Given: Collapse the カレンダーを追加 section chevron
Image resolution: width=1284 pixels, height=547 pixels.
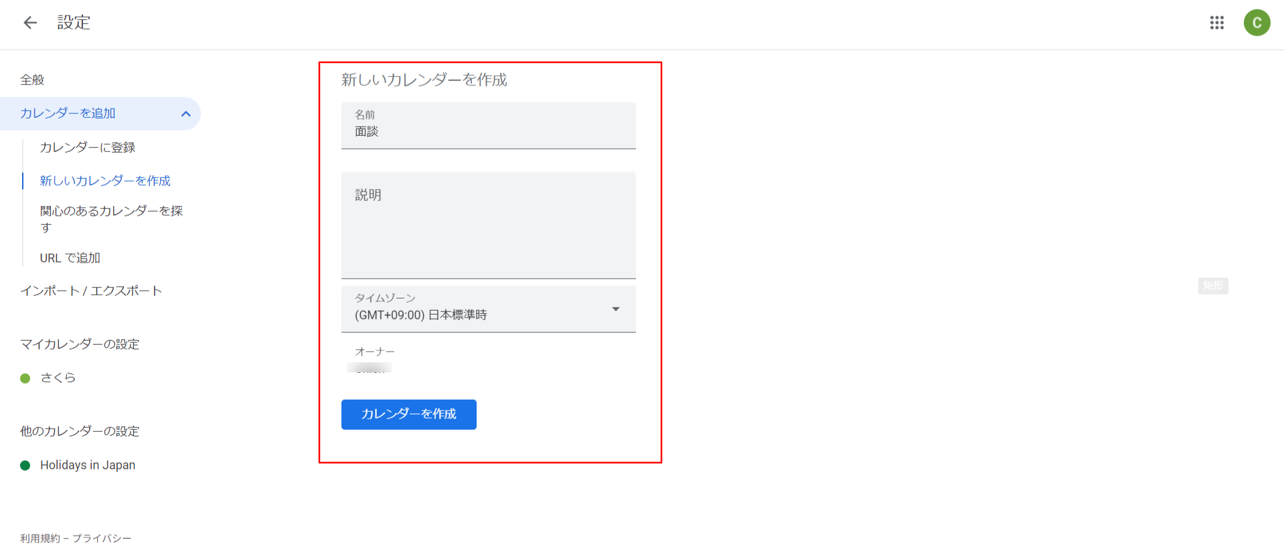Looking at the screenshot, I should [186, 114].
